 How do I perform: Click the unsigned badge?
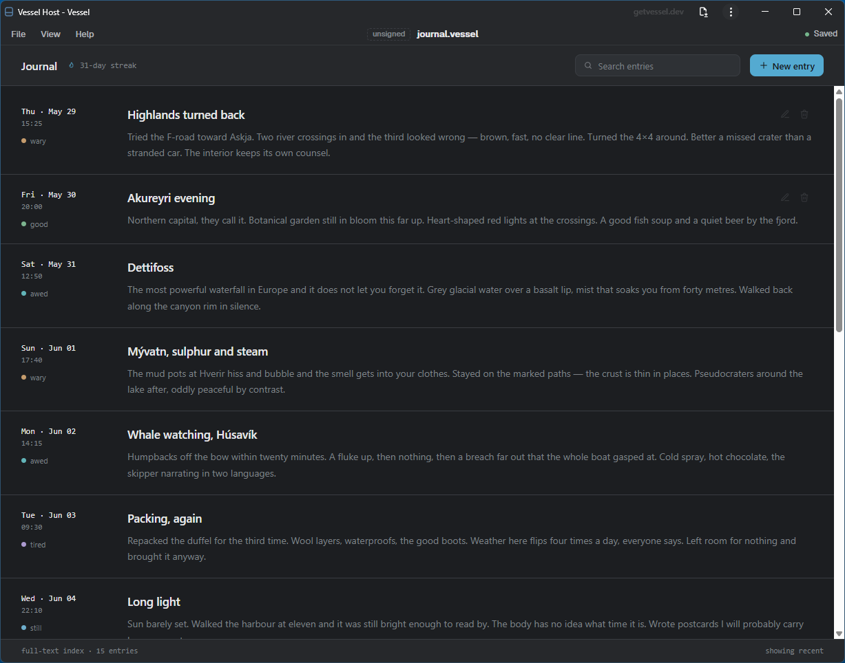pos(389,34)
